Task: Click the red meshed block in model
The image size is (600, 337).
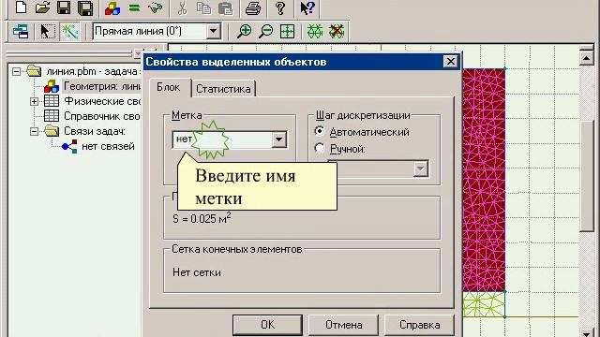Action: pos(484,180)
